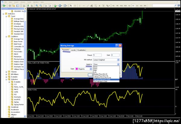Click the toolbar search input box

[163, 5]
